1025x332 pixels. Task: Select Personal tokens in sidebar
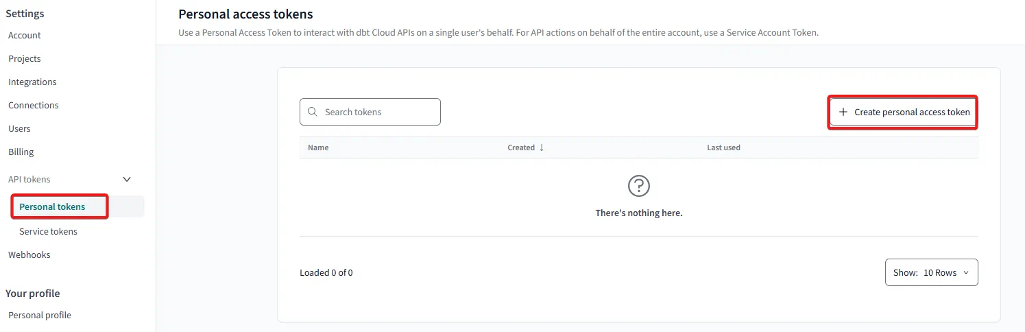pyautogui.click(x=52, y=206)
